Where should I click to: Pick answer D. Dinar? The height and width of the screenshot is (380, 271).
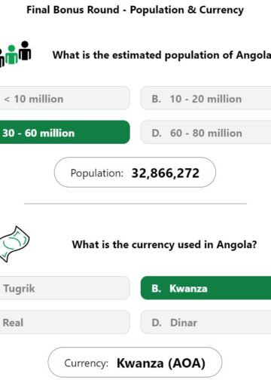(x=206, y=322)
